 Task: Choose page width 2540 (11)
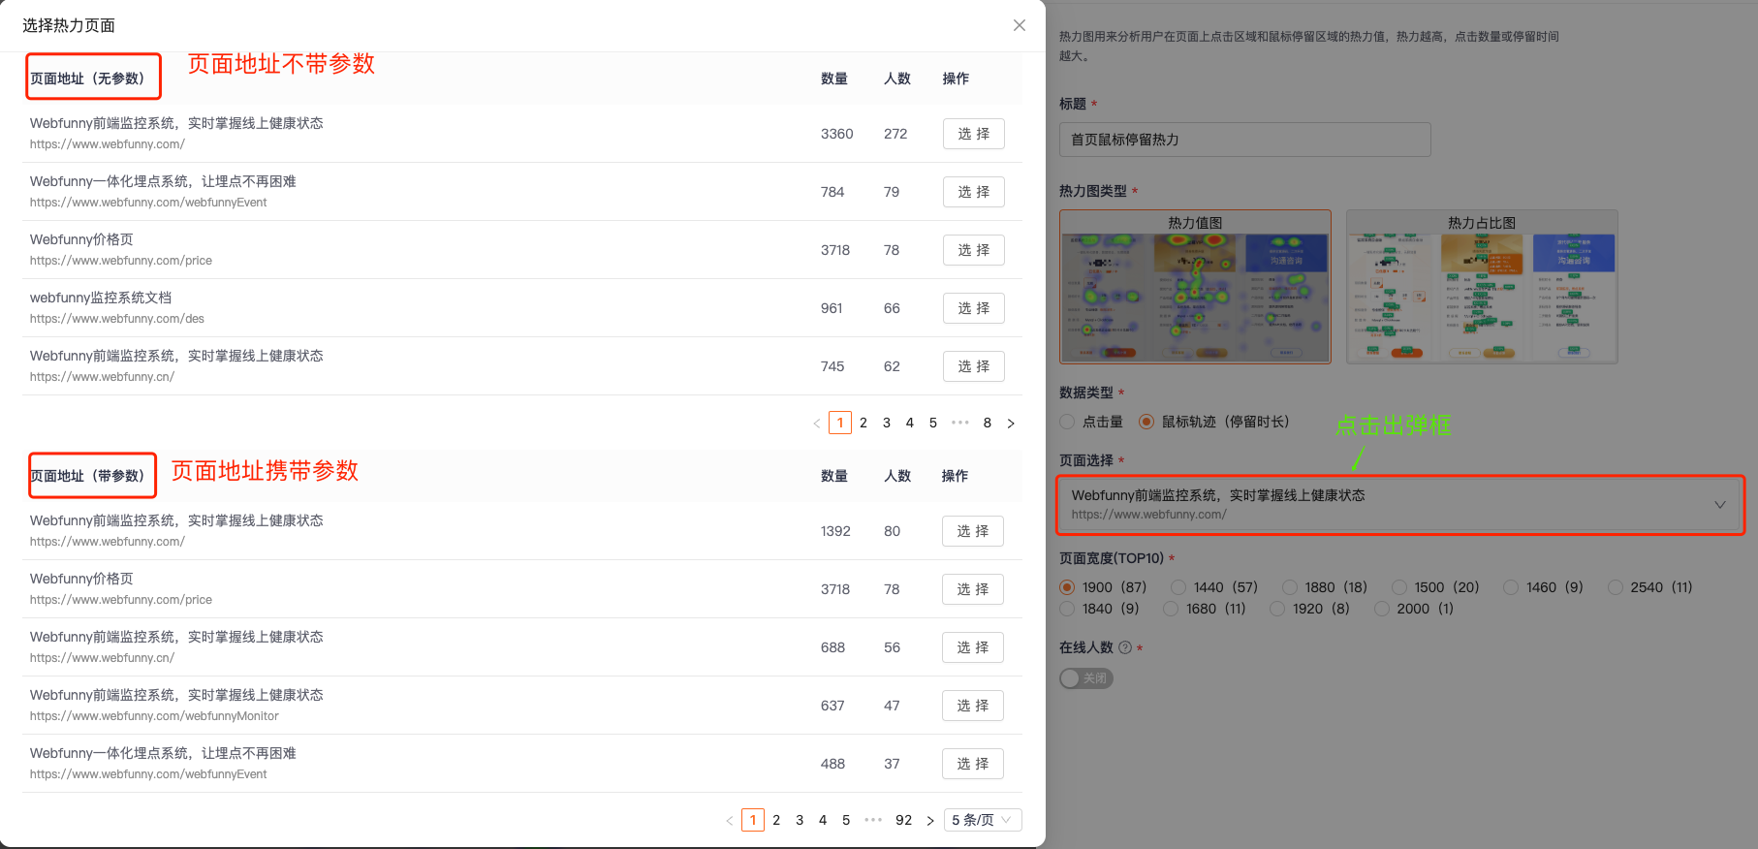tap(1616, 587)
